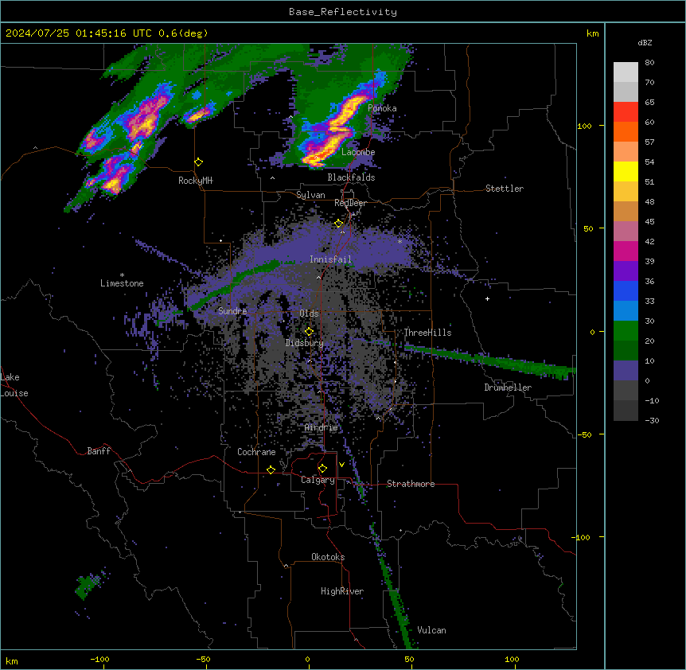Screen dimensions: 686x670
Task: Click the Banff label
Action: (x=99, y=451)
